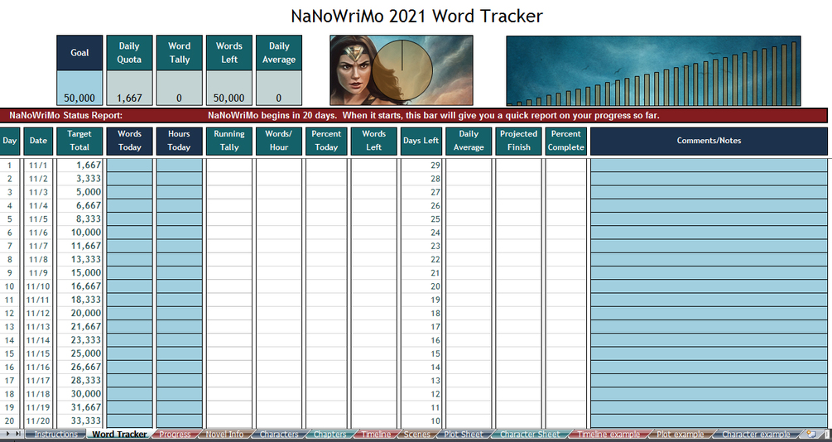Screen dimensions: 832x442
Task: Click the Words Left value in summary box
Action: 229,88
